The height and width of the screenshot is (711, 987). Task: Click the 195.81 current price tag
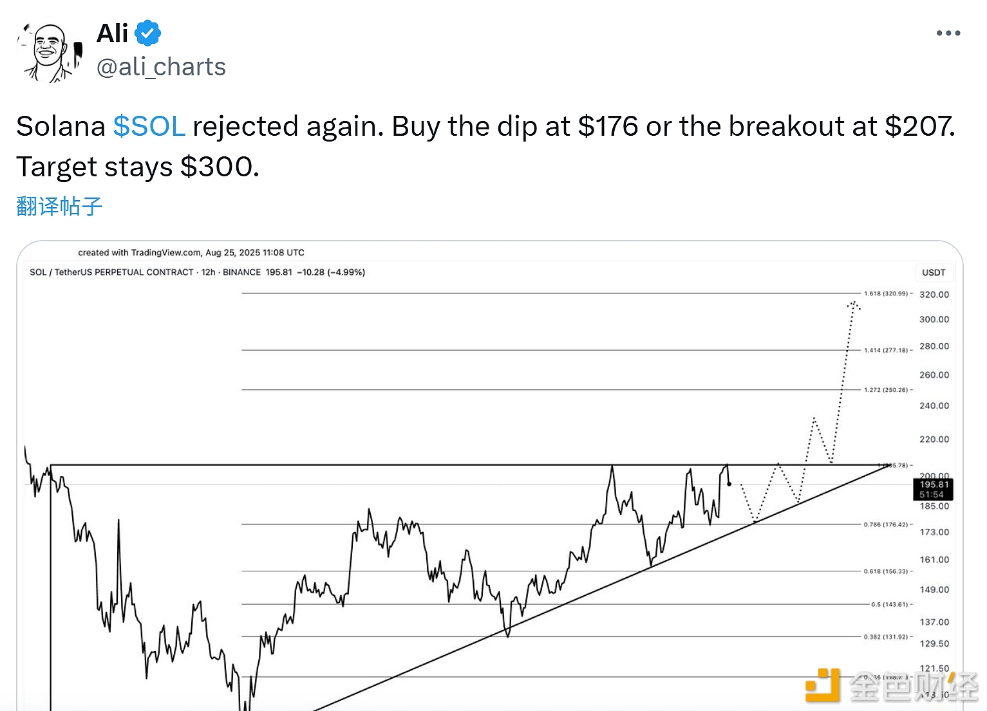933,489
